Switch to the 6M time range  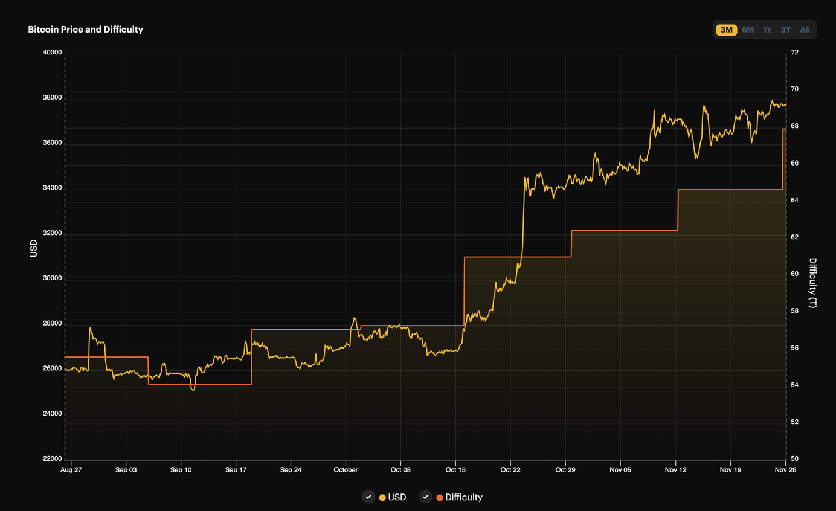(x=747, y=29)
